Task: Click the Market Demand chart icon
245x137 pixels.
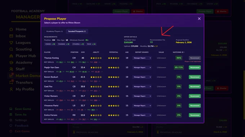Action: point(11,76)
